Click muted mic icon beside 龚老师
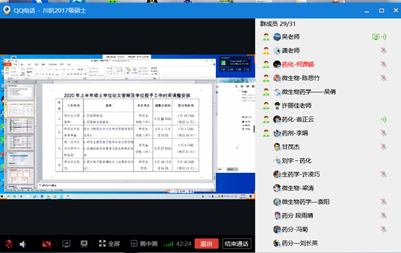The height and width of the screenshot is (253, 401). tap(384, 51)
